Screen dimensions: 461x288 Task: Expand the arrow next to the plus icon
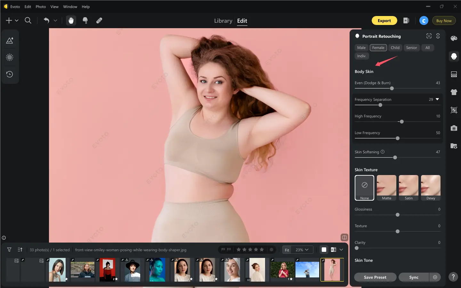point(17,20)
